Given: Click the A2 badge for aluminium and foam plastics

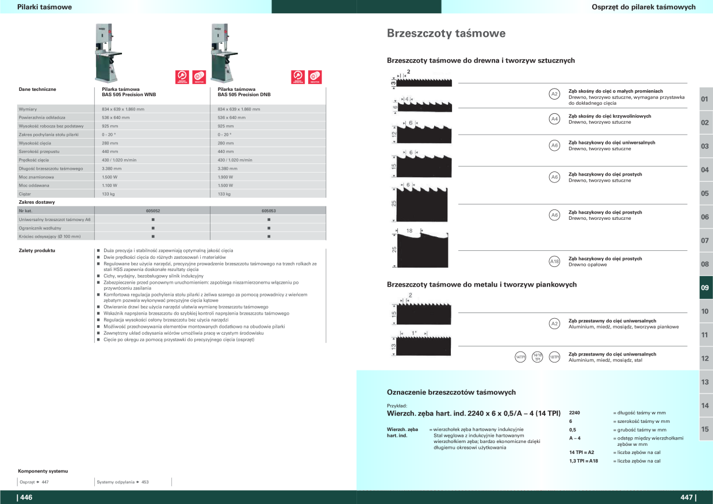Looking at the screenshot, I should (555, 324).
